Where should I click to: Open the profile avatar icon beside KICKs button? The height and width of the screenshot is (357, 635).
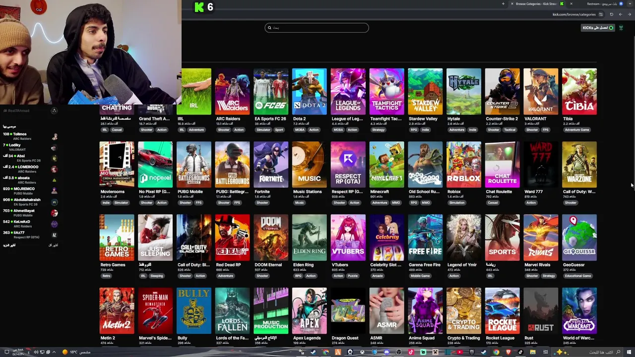point(621,28)
